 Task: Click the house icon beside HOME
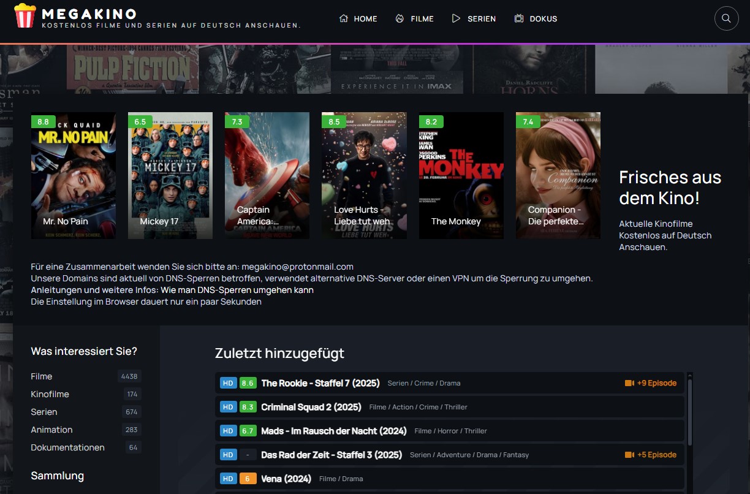pos(344,18)
